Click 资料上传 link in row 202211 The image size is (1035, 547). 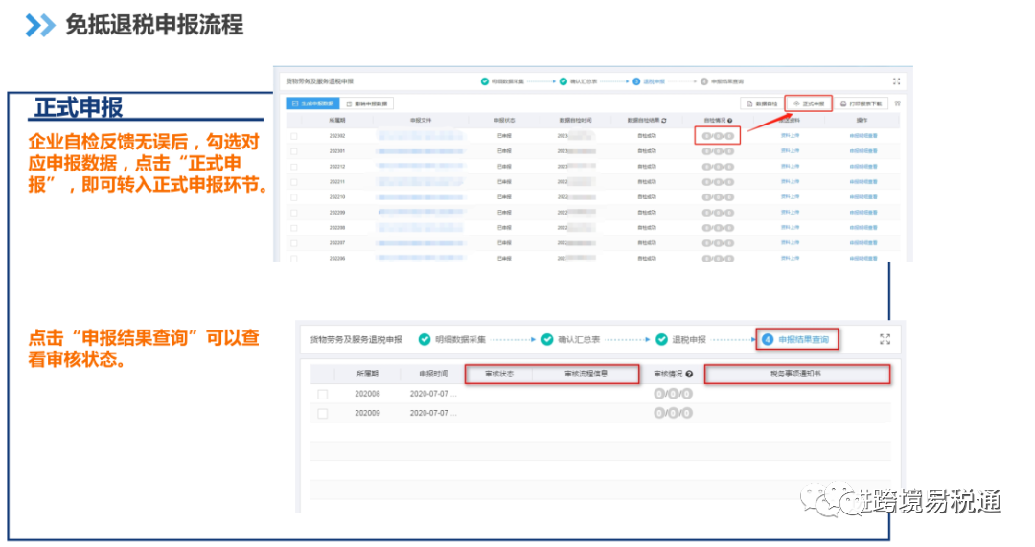(790, 181)
